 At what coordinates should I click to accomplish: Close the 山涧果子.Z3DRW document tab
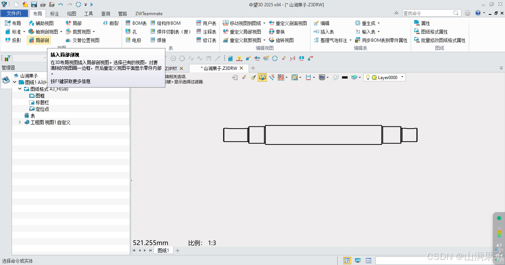pyautogui.click(x=241, y=68)
